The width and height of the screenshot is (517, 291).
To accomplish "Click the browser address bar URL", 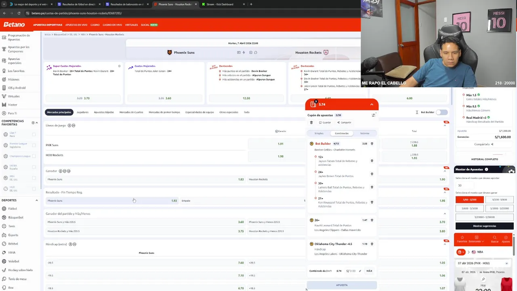I will (76, 13).
